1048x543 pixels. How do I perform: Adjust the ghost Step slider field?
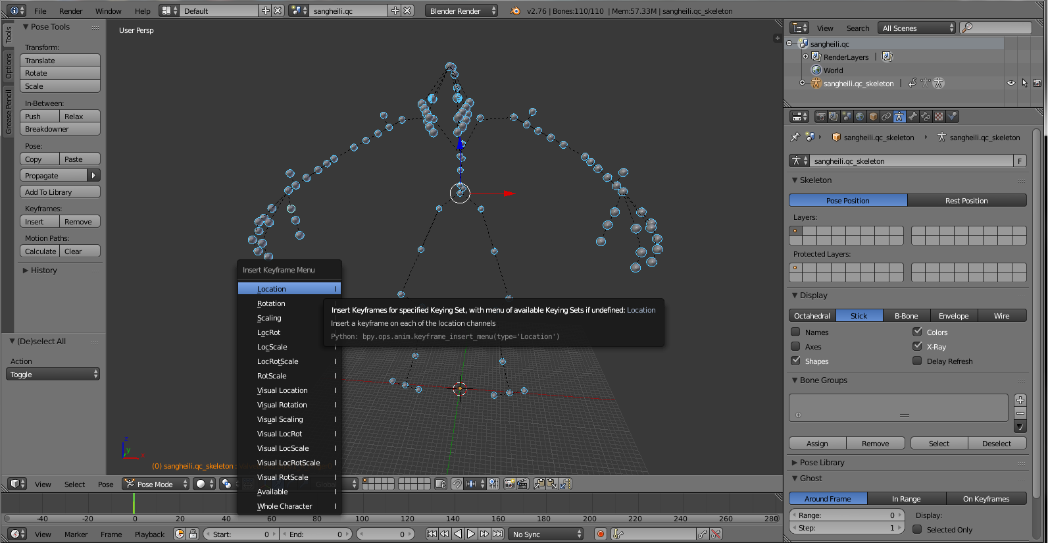click(x=847, y=528)
